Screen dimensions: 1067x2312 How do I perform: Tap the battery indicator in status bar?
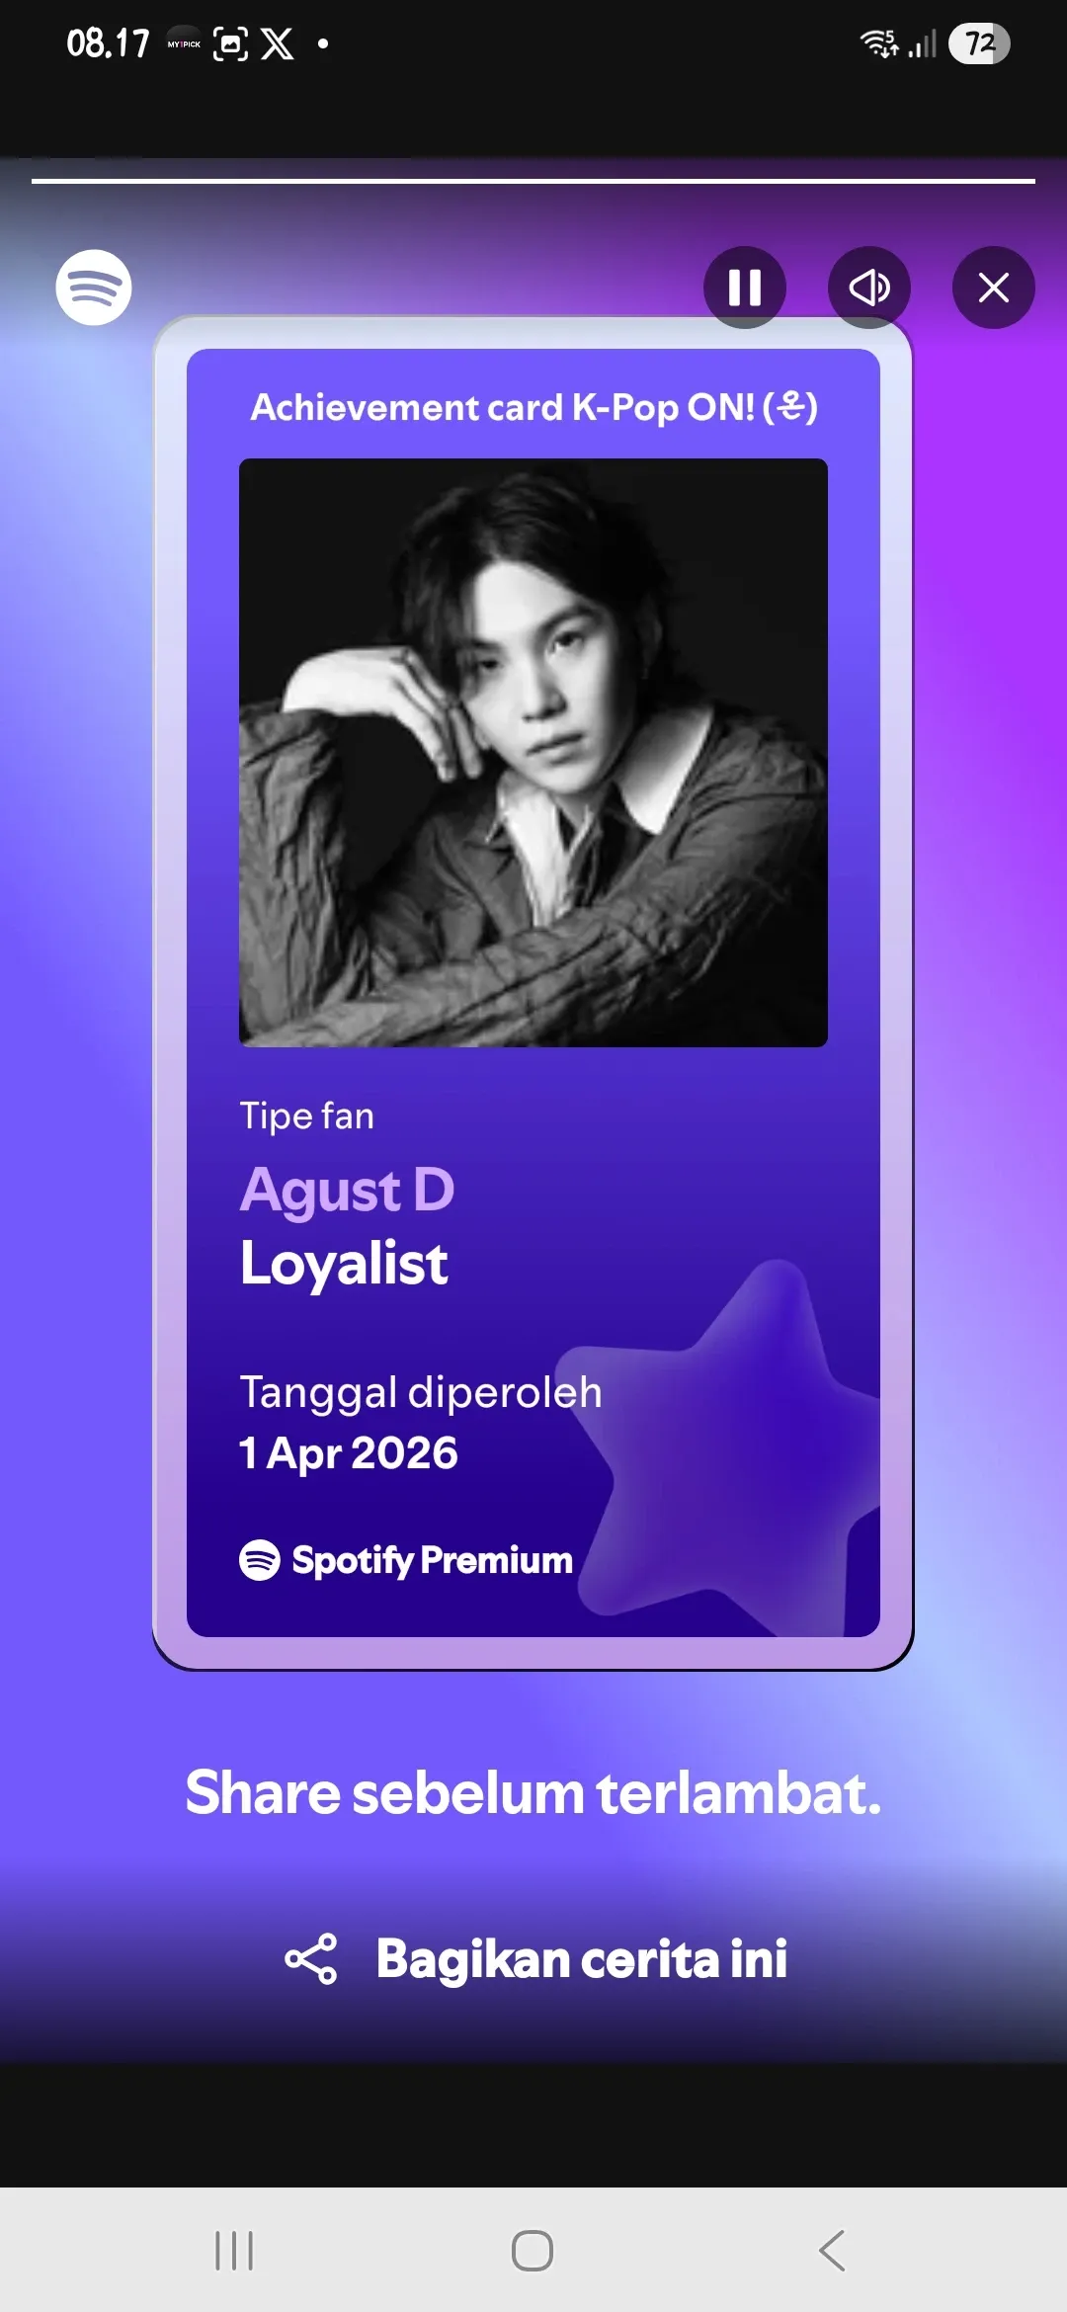(x=979, y=43)
